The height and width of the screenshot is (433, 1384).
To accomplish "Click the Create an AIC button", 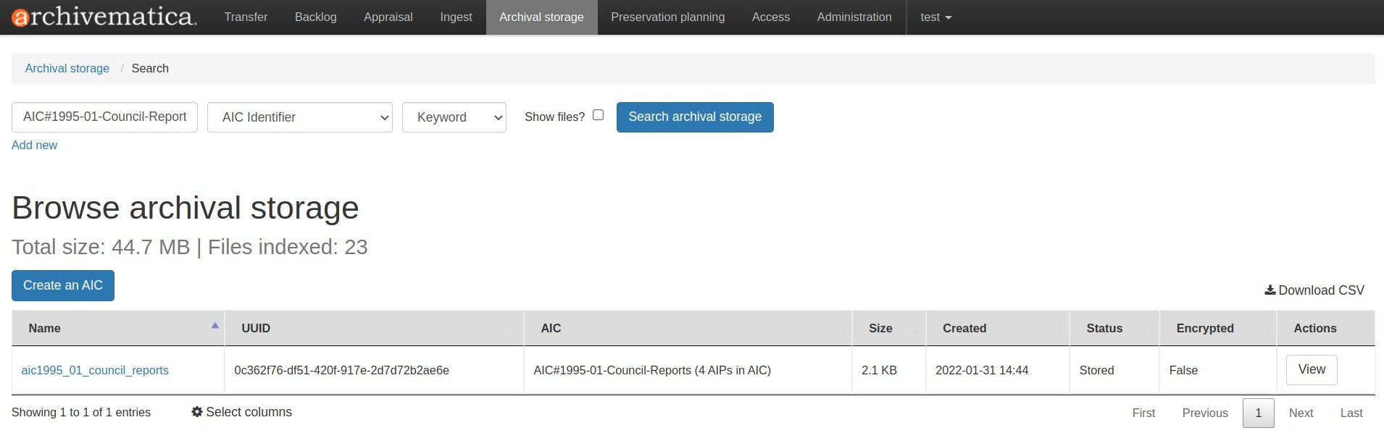I will (x=63, y=285).
